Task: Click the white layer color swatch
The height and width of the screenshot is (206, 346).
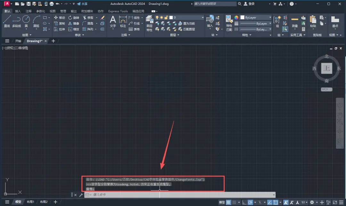Action: (171, 17)
